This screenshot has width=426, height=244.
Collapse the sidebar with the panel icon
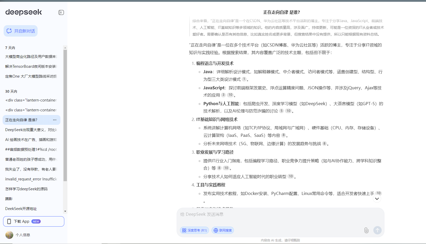pos(61,12)
